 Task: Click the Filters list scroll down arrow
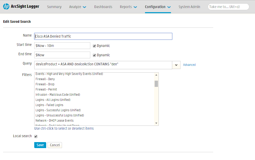coord(156,123)
